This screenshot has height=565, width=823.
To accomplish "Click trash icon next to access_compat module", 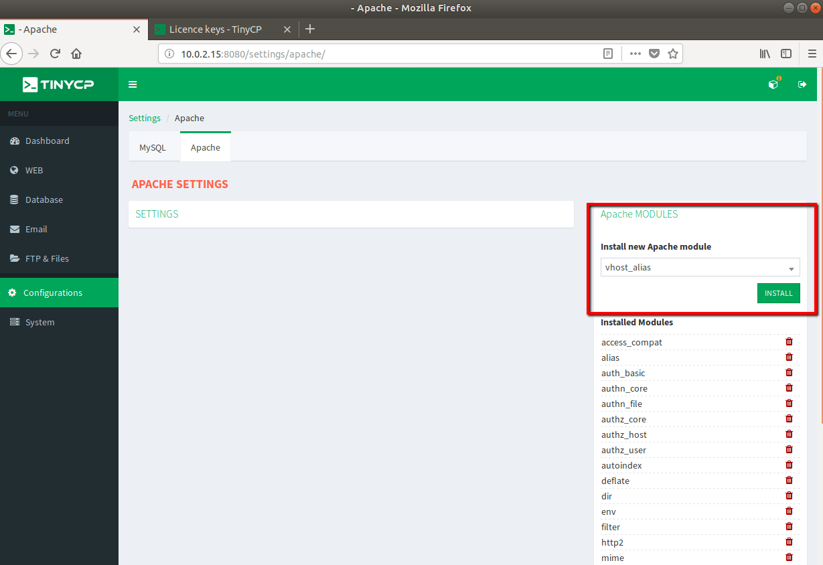I will click(x=789, y=342).
